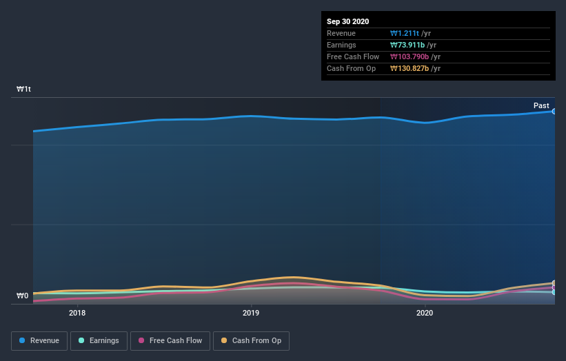The width and height of the screenshot is (566, 361).
Task: Click the Revenue row label in tooltip
Action: 341,33
